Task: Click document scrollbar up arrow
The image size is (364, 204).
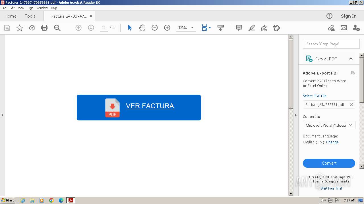Action: [x=291, y=37]
